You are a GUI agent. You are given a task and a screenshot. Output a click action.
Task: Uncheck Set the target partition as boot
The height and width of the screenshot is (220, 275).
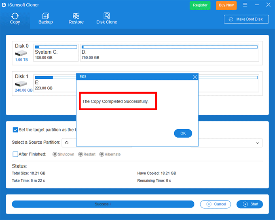coord(15,130)
